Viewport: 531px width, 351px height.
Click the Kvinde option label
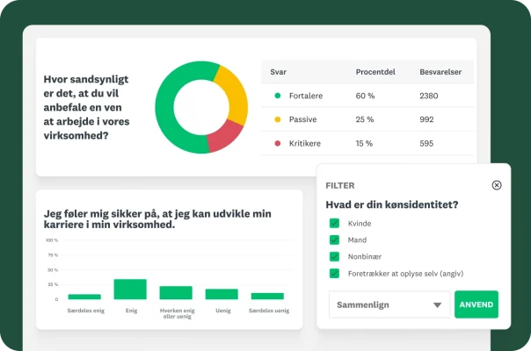point(360,224)
